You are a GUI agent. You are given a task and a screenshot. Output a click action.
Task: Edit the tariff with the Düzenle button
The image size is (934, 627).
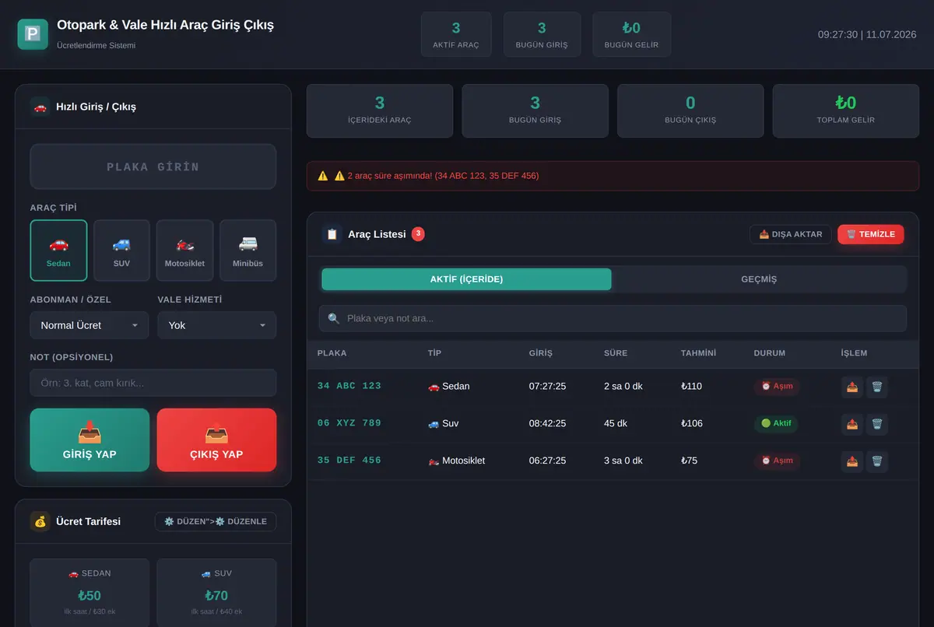coord(216,521)
